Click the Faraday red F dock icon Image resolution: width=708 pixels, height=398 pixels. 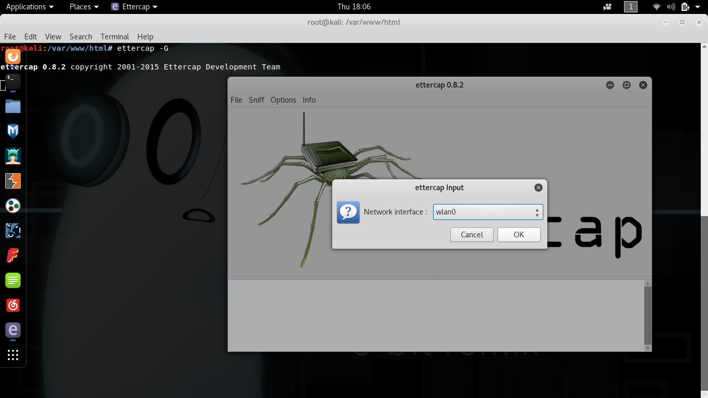pyautogui.click(x=13, y=255)
